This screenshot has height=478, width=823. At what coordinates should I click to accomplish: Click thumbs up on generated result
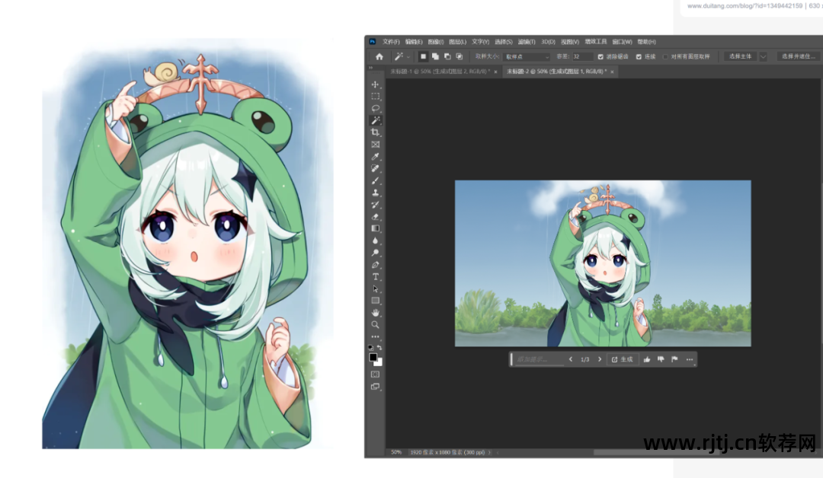click(x=647, y=359)
